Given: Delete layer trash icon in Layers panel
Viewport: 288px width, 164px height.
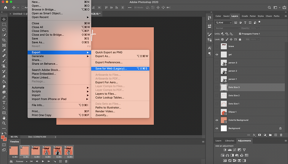Looking at the screenshot, I should [281, 135].
